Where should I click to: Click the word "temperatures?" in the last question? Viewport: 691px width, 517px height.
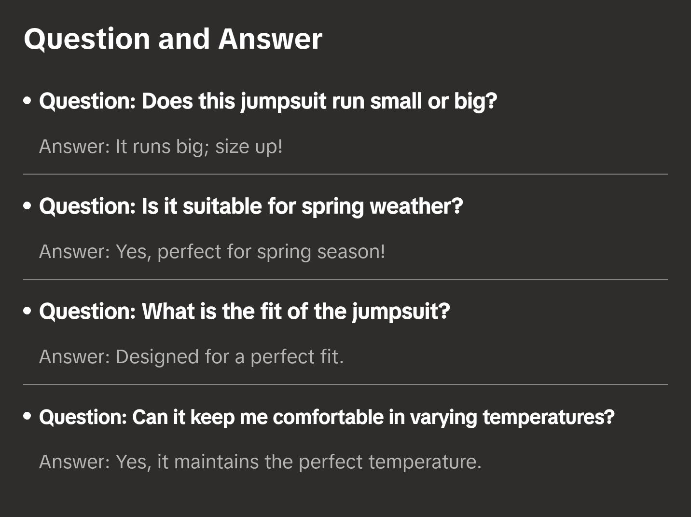click(549, 417)
